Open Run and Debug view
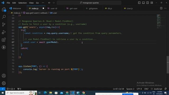This screenshot has height=95, width=169. (x=4, y=32)
